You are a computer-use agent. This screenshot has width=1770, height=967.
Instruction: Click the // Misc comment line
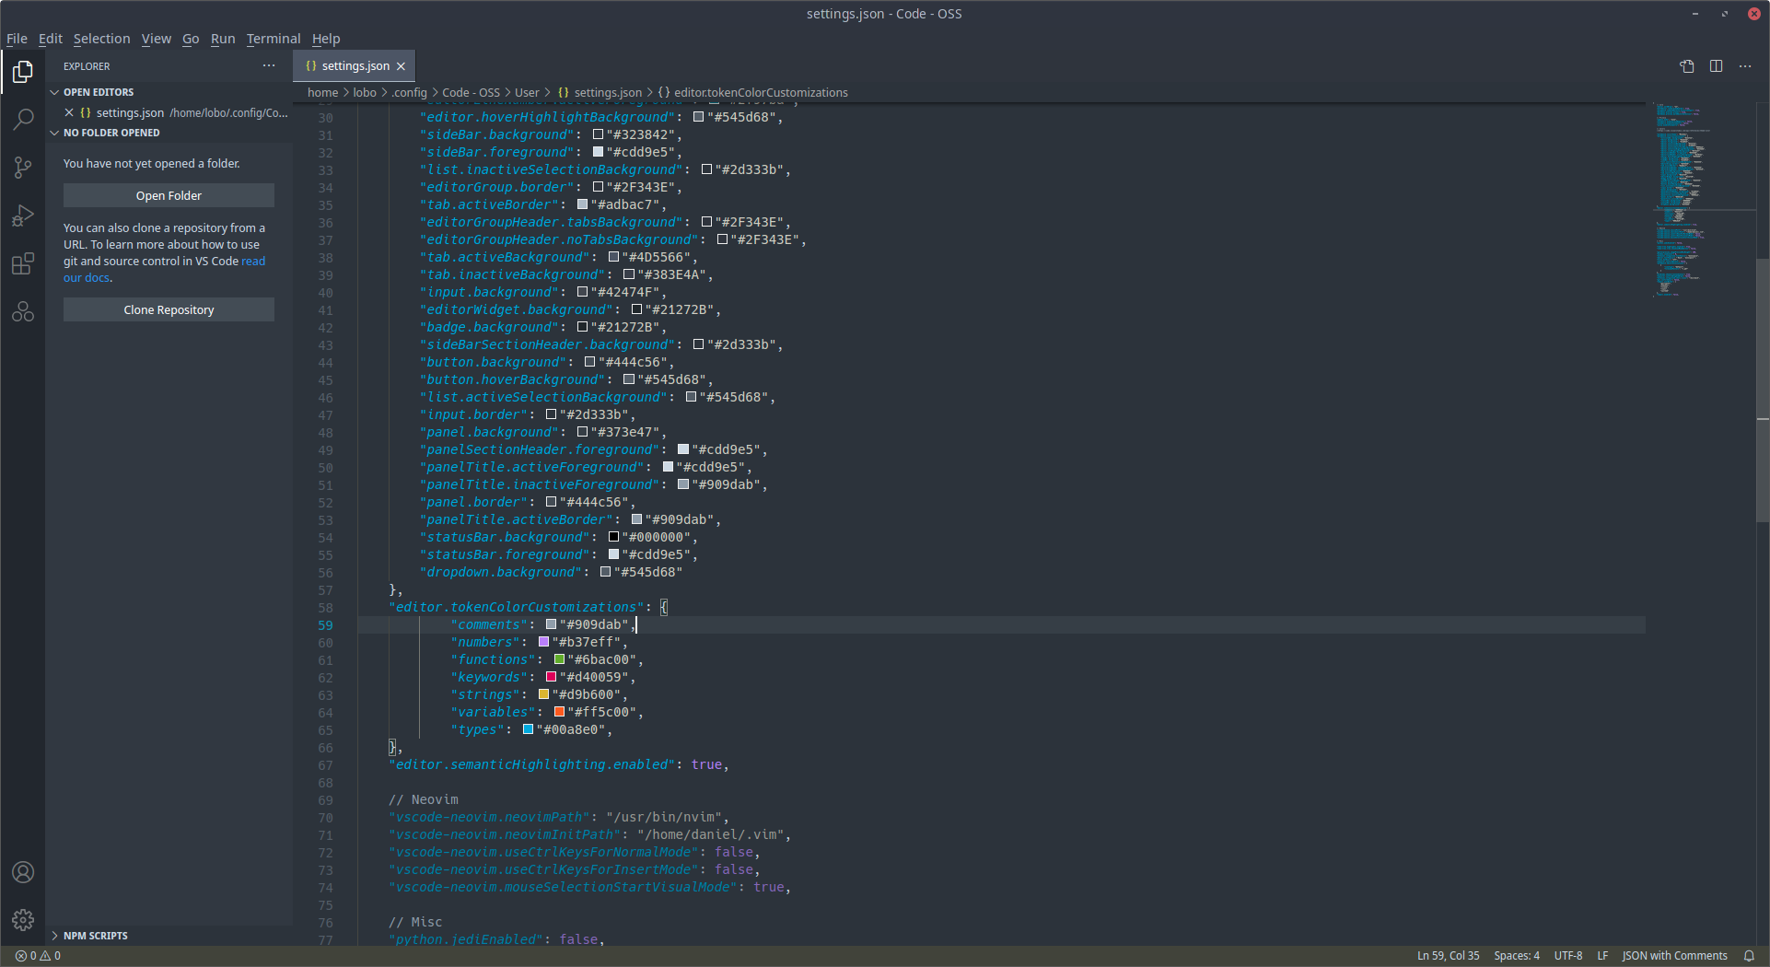coord(415,922)
